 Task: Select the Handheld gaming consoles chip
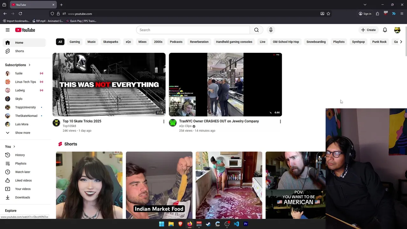point(234,42)
